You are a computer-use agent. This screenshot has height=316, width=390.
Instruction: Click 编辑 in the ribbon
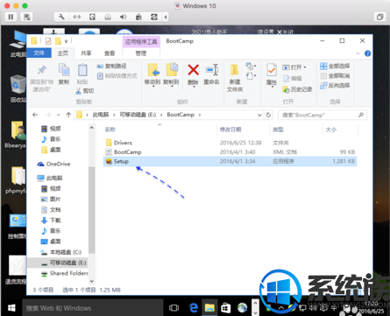pyautogui.click(x=293, y=78)
